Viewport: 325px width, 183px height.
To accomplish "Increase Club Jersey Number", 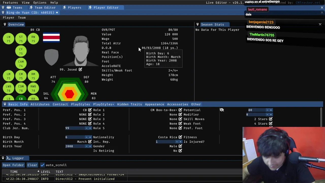I will click(x=90, y=128).
